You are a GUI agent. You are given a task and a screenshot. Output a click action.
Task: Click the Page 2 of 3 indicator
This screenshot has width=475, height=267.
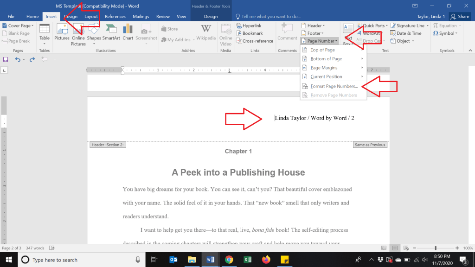[12, 248]
